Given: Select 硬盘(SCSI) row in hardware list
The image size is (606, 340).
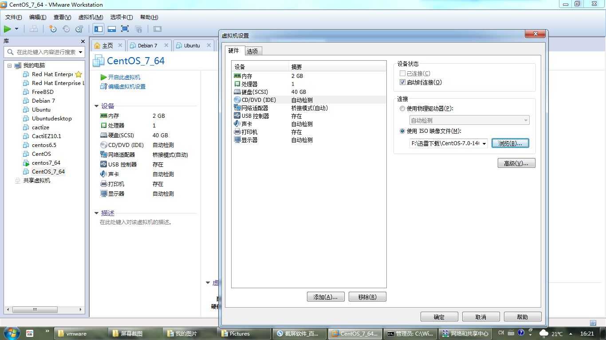Looking at the screenshot, I should (x=309, y=92).
